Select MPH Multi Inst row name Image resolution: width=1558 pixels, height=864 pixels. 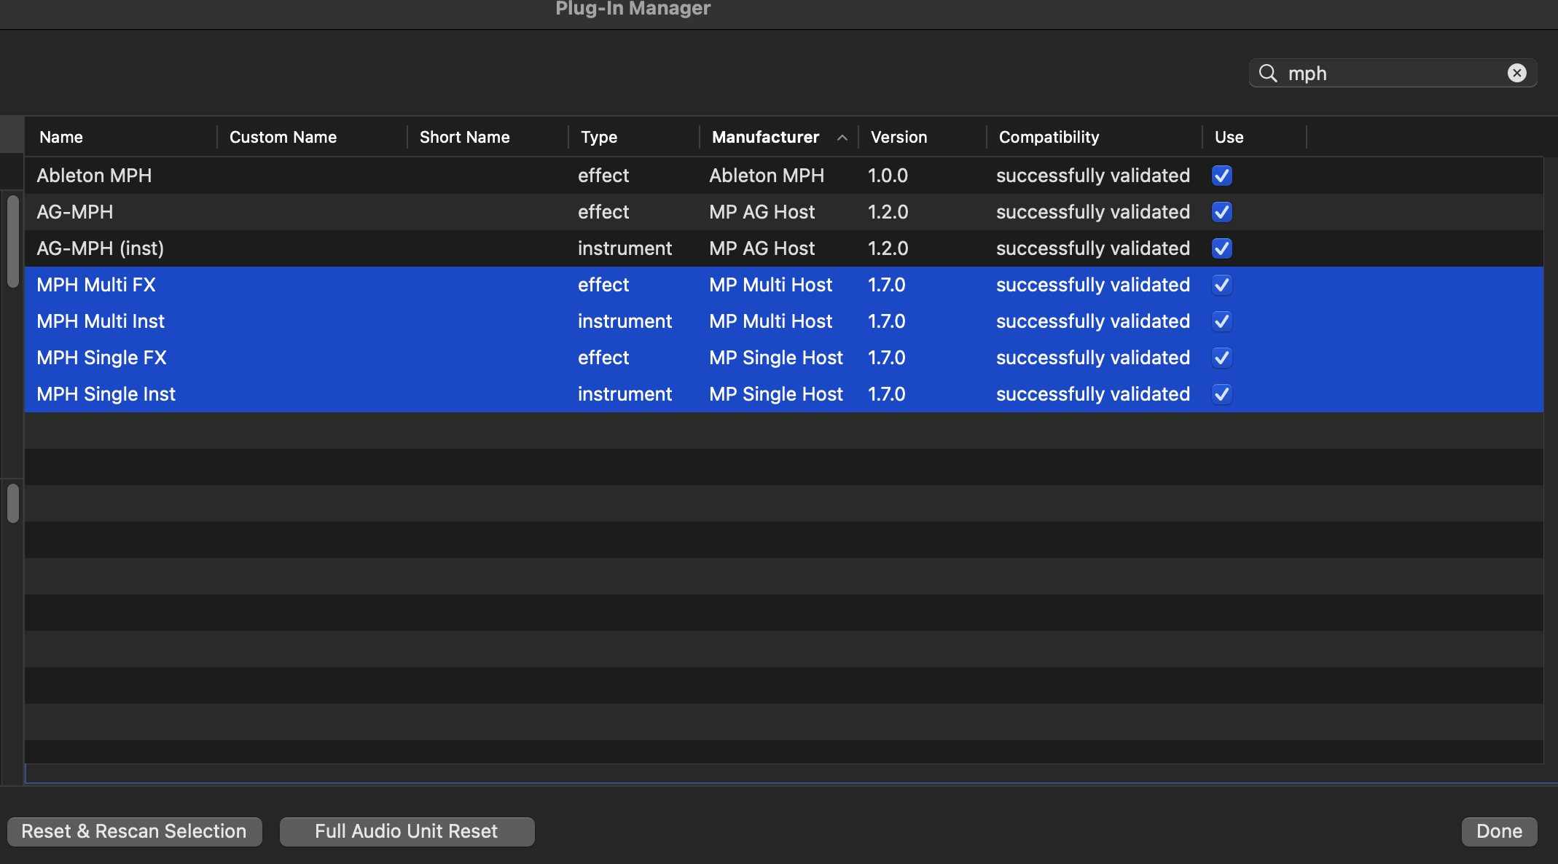point(101,321)
